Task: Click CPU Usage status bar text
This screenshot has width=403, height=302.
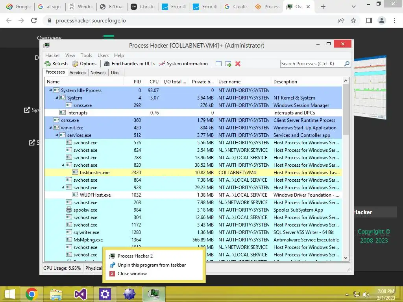Action: 62,268
